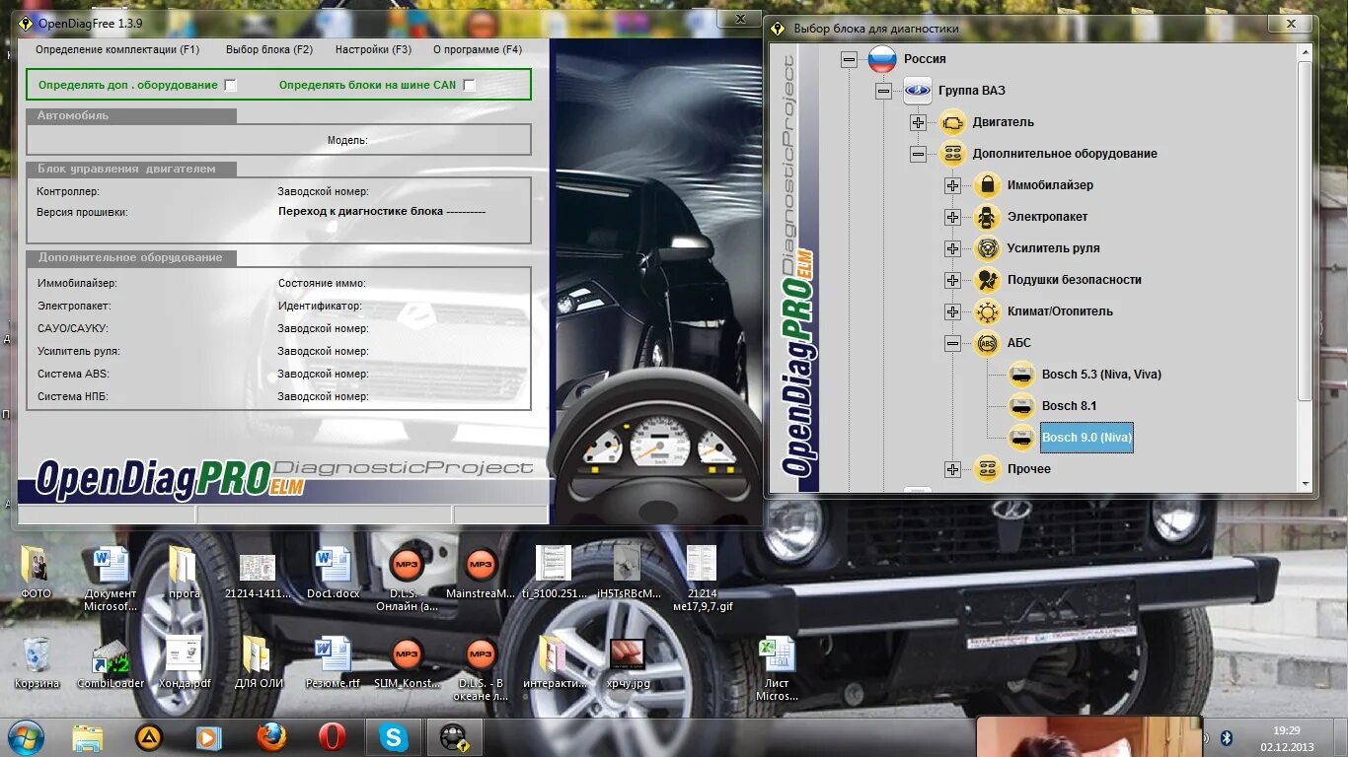
Task: Click the Электропакет icon in the tree
Action: (x=987, y=217)
